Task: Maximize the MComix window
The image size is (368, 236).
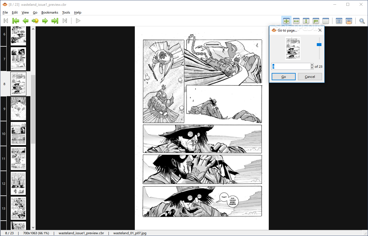Action: coord(348,4)
